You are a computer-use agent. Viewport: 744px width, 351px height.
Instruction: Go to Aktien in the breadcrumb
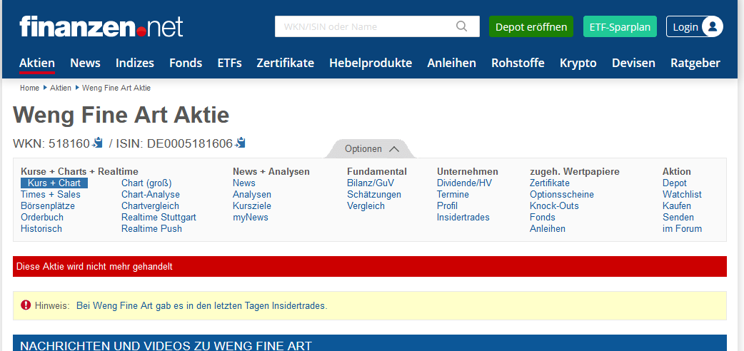61,88
